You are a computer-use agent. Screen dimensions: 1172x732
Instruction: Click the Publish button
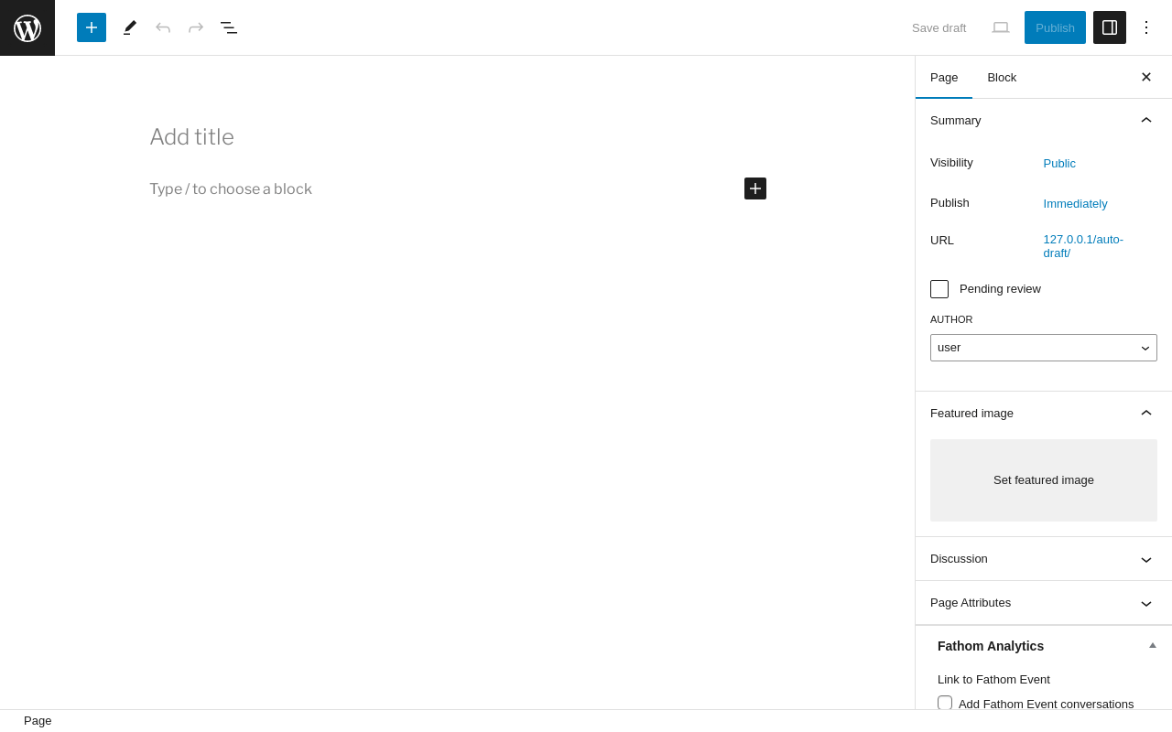[x=1055, y=27]
